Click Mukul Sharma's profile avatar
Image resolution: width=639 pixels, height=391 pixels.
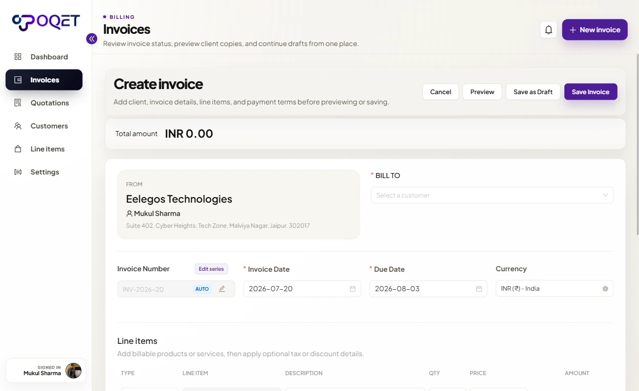pos(73,371)
